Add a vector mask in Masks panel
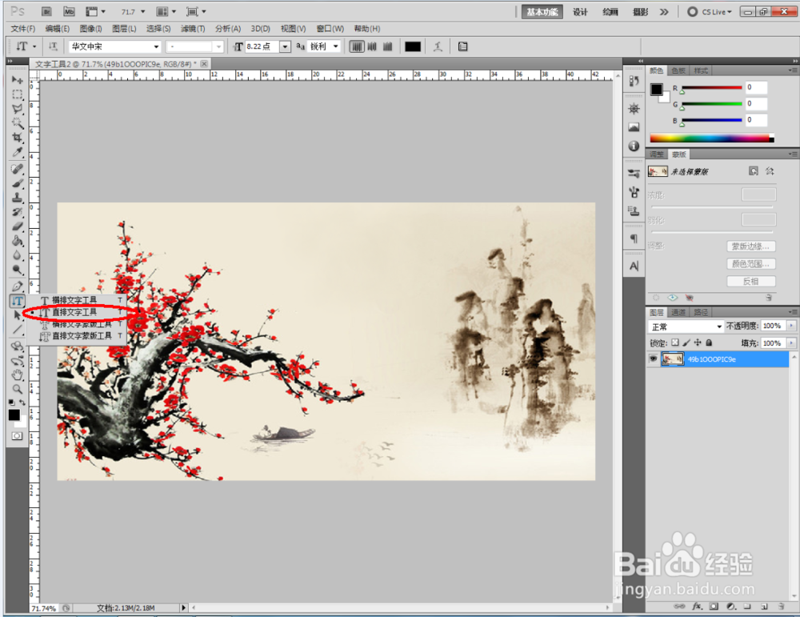Screen dimensions: 800x617 (x=770, y=171)
